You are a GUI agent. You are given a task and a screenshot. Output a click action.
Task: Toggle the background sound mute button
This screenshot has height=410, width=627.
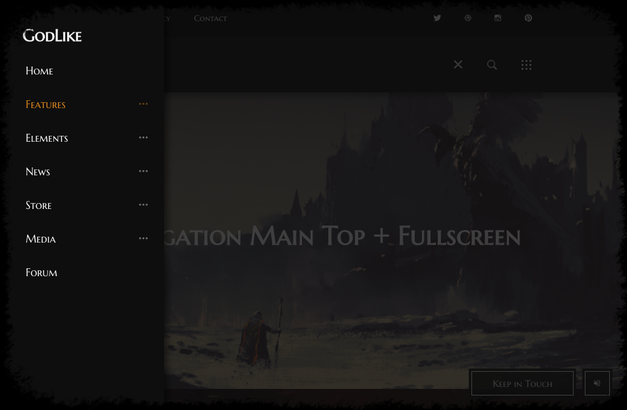(x=597, y=383)
